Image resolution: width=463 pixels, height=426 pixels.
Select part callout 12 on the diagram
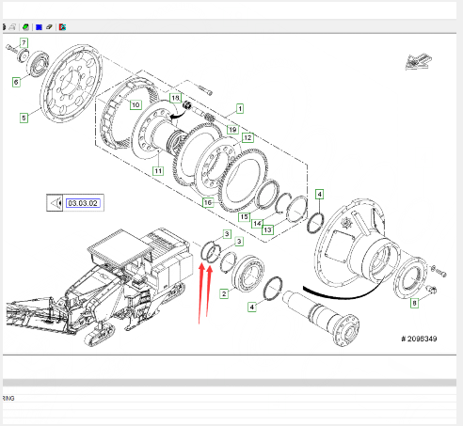(247, 137)
